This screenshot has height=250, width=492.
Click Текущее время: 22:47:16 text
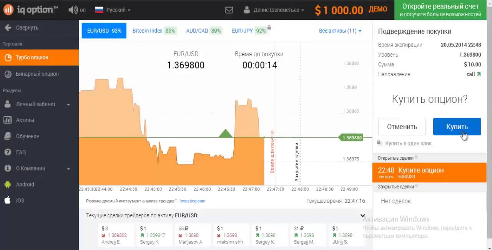336,201
